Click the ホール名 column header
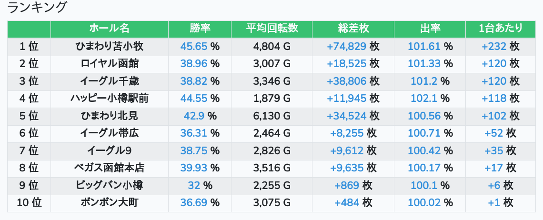 click(110, 29)
